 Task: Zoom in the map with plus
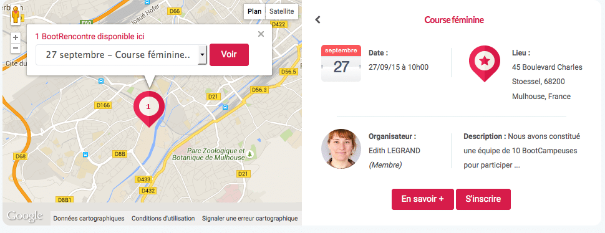coord(16,38)
